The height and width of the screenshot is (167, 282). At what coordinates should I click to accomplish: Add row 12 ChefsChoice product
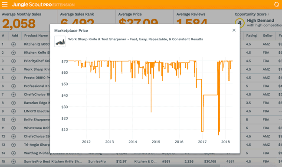pyautogui.click(x=13, y=137)
